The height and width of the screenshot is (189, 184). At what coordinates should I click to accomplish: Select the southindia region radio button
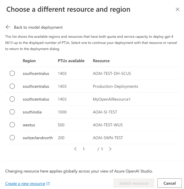[12, 112]
